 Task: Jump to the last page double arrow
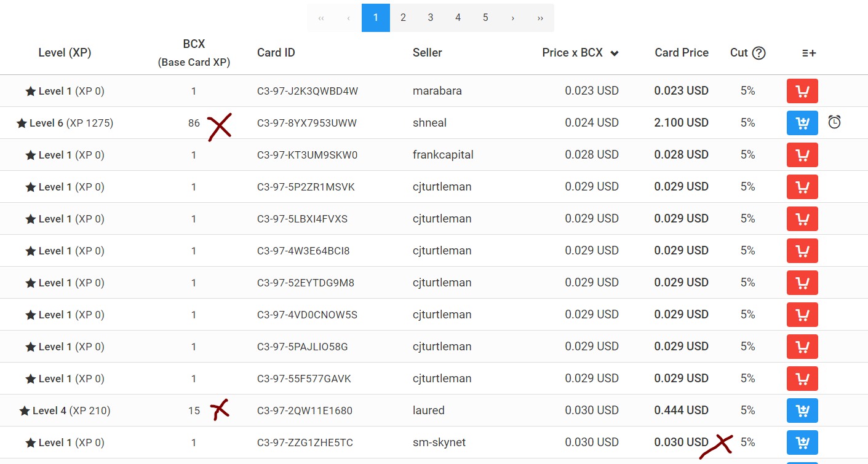coord(540,18)
